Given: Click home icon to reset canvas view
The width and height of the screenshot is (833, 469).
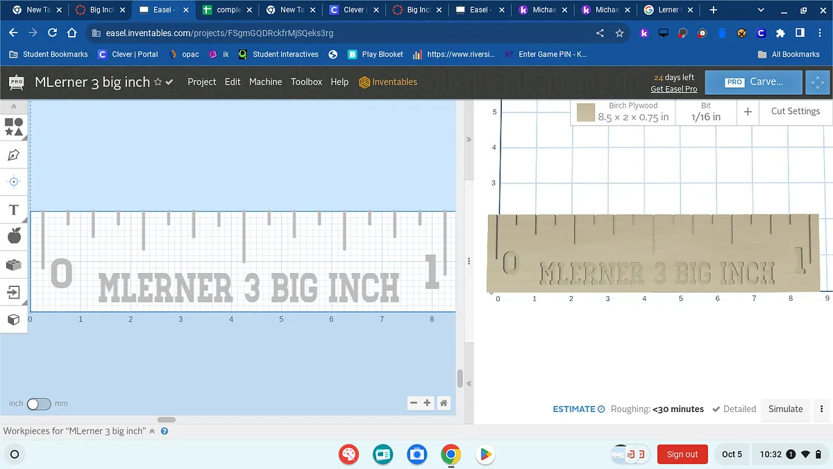Looking at the screenshot, I should (444, 403).
